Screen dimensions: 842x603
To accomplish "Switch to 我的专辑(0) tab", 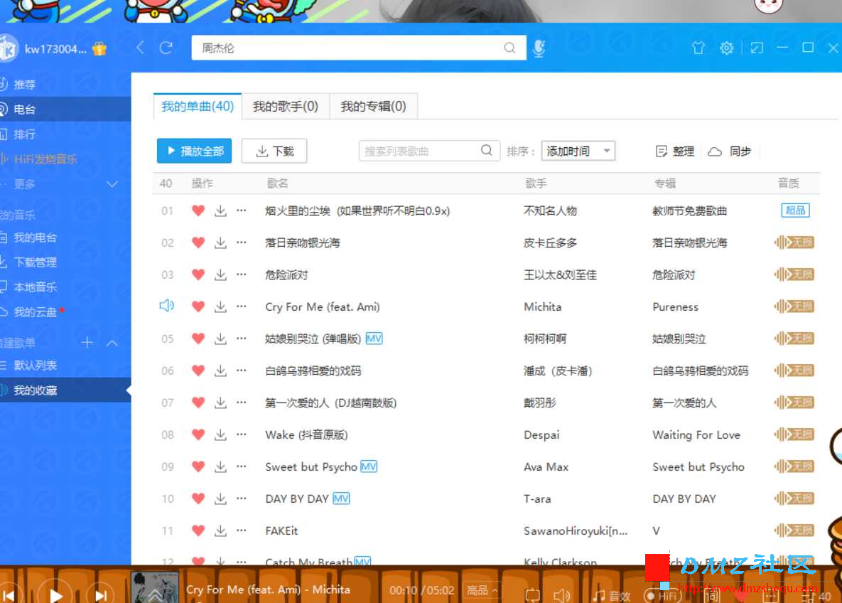I will [x=373, y=107].
